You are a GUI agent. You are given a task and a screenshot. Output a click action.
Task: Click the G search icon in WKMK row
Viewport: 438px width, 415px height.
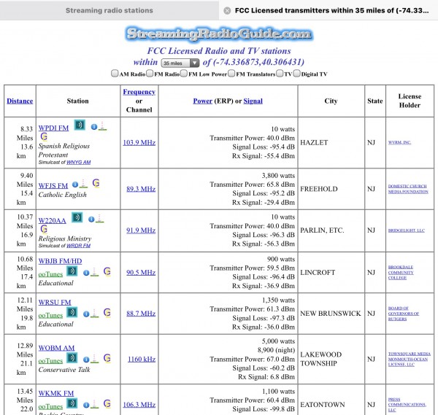click(107, 403)
